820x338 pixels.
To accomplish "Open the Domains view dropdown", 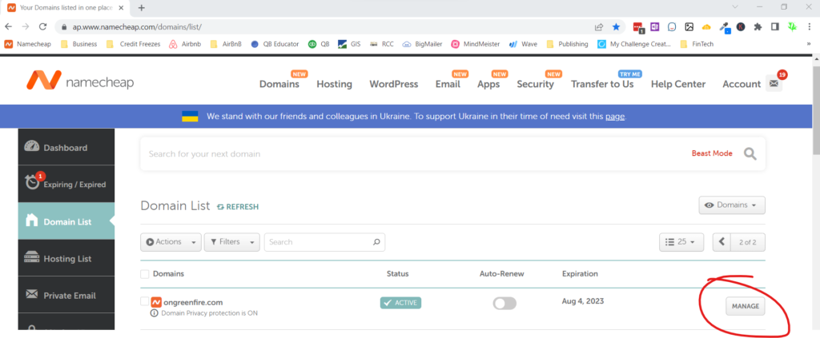I will tap(732, 205).
